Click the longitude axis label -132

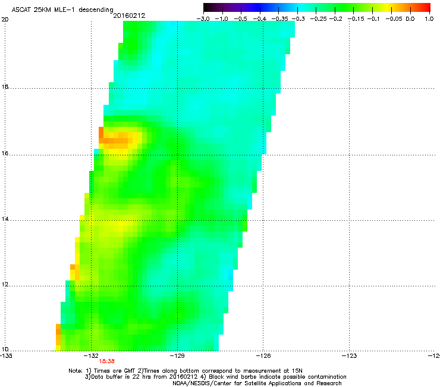(92, 356)
